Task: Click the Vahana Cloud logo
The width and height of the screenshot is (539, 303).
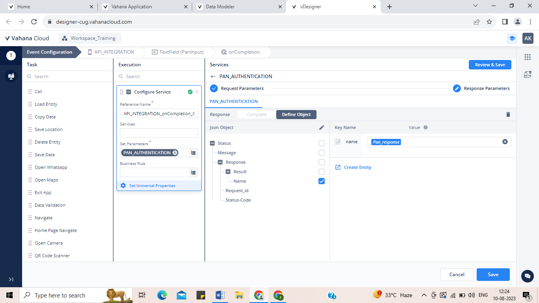Action: tap(27, 38)
